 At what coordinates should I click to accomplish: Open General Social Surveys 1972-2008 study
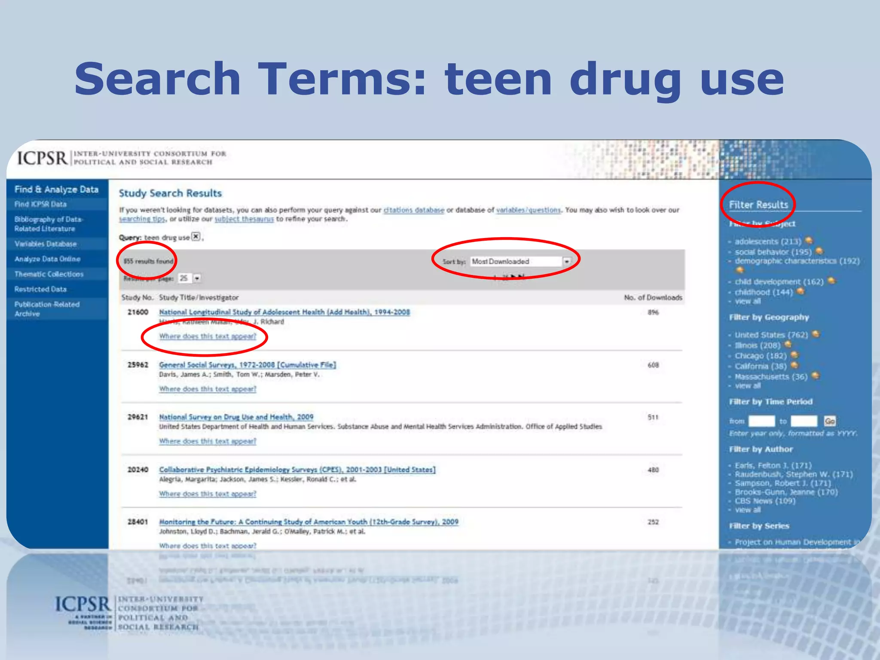click(247, 364)
